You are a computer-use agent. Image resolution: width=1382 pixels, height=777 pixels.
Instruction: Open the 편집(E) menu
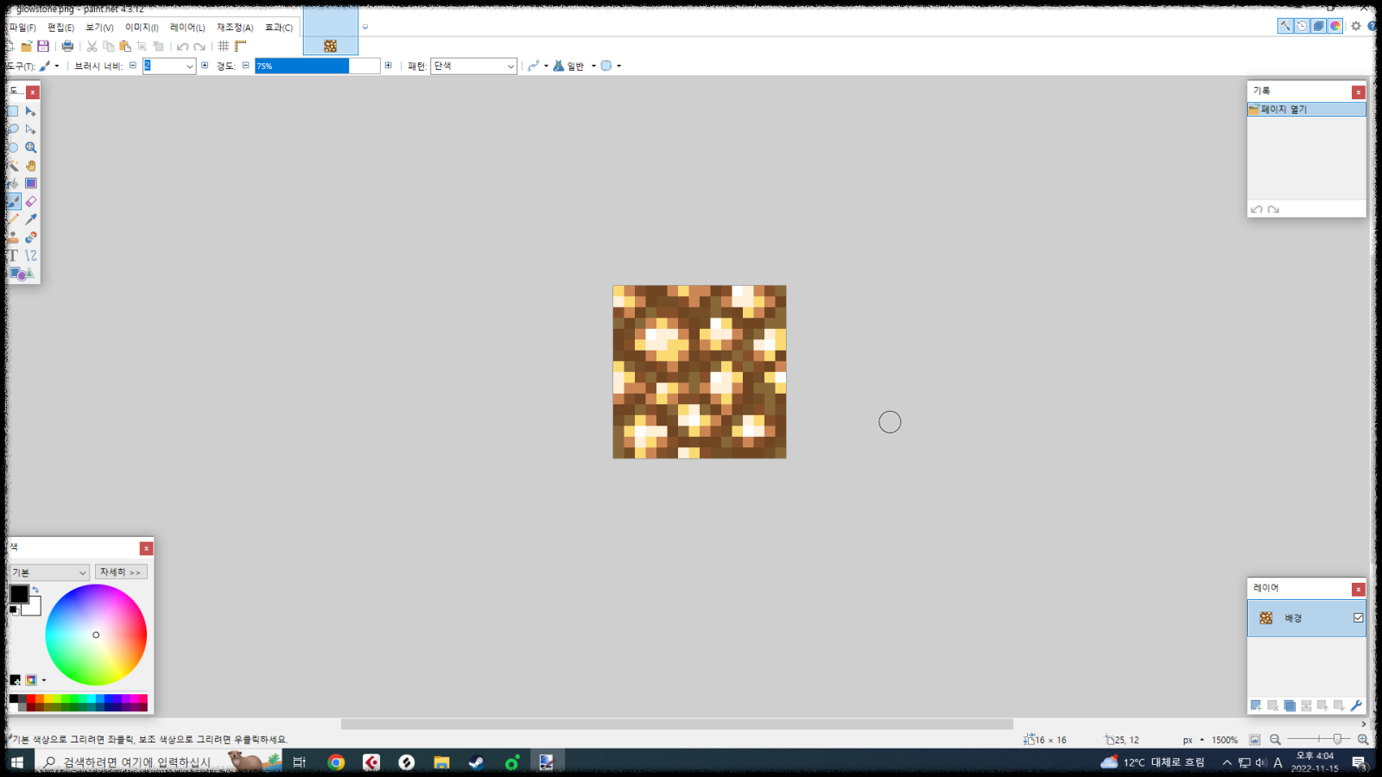point(60,28)
